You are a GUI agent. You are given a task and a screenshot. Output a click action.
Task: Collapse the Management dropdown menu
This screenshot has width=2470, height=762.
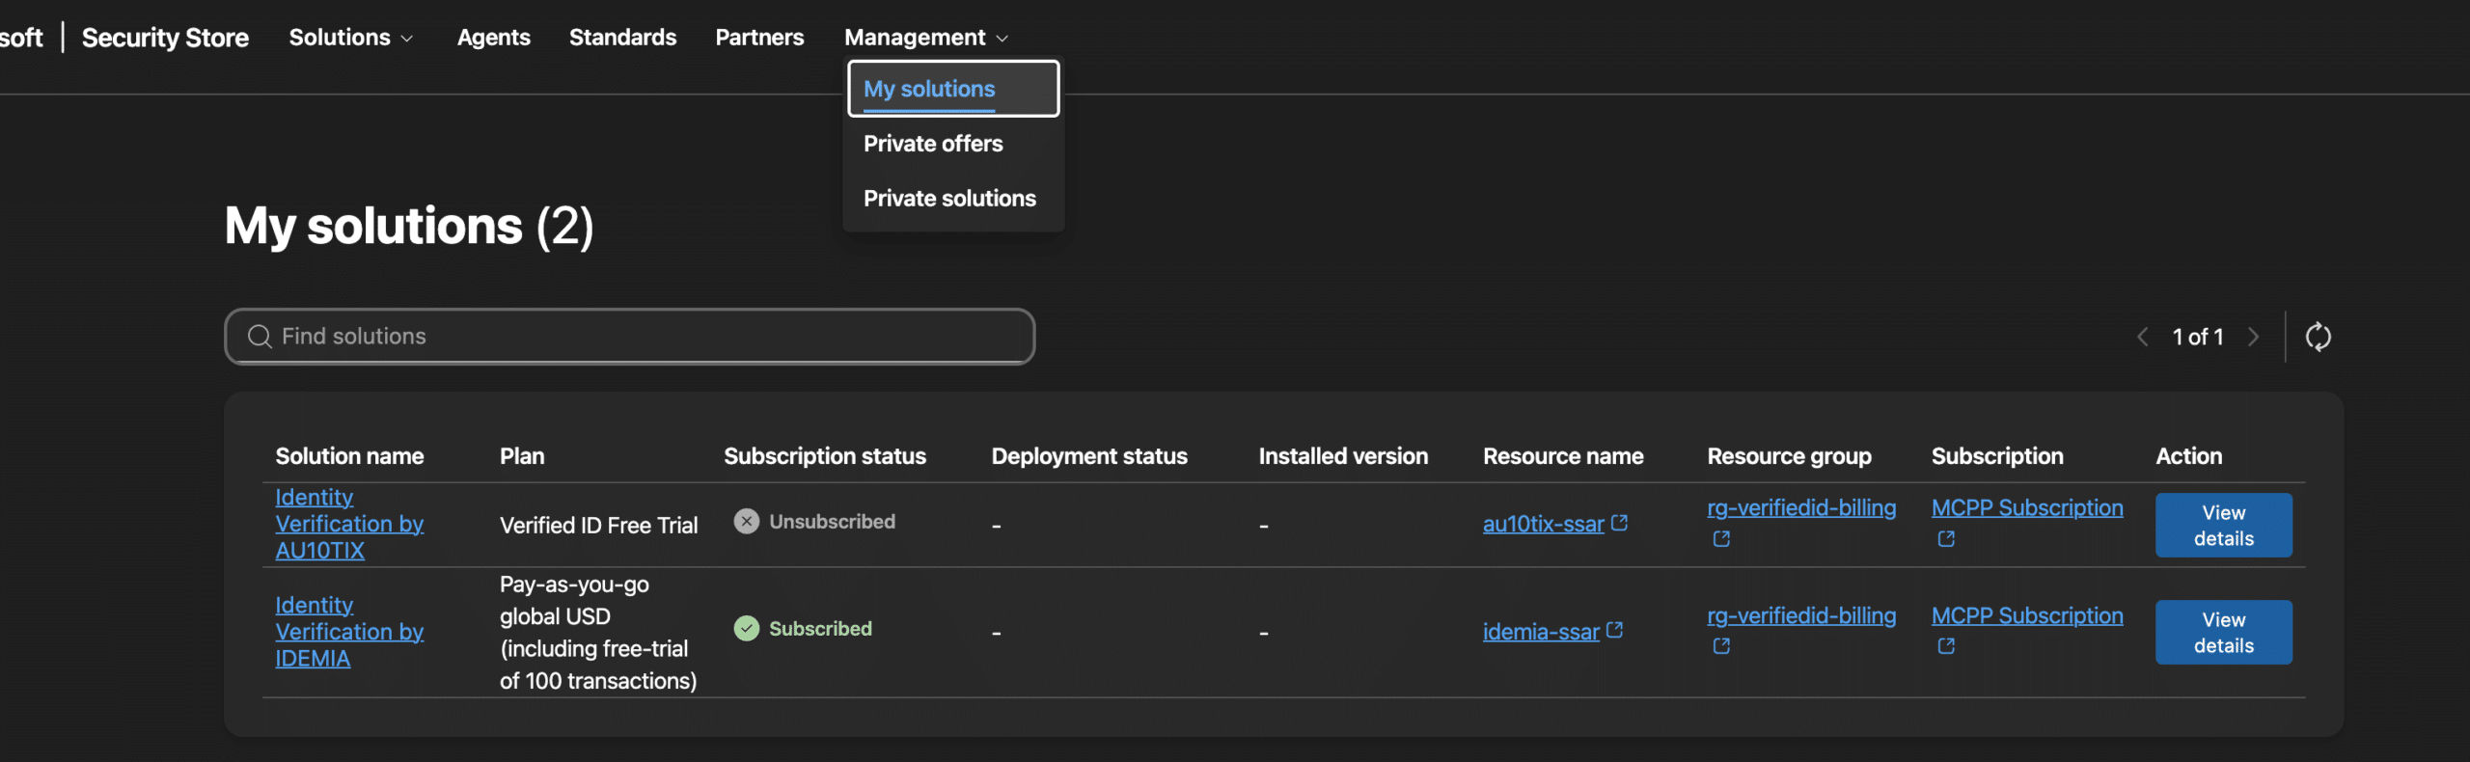pos(925,38)
